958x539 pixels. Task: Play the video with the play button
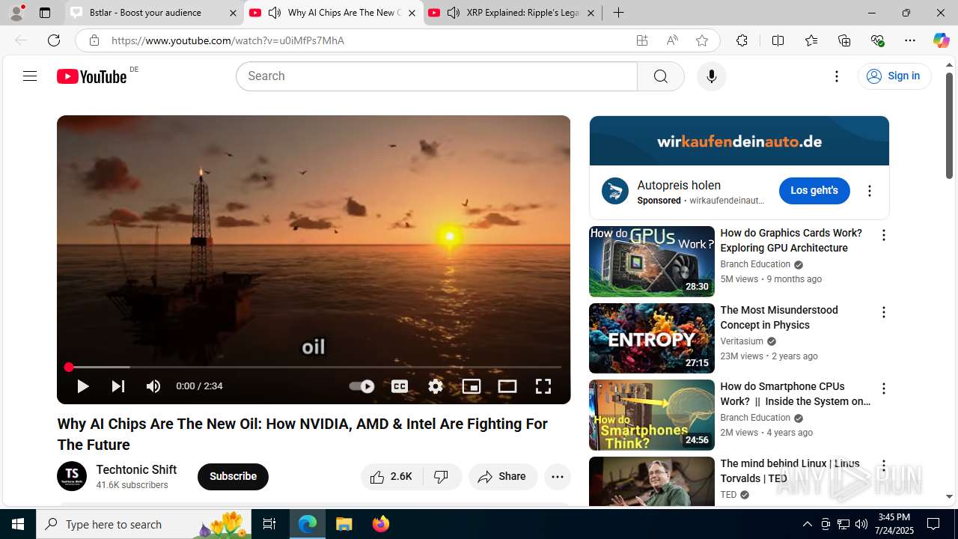pyautogui.click(x=83, y=386)
